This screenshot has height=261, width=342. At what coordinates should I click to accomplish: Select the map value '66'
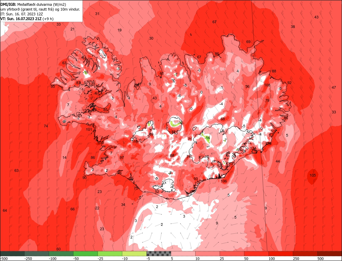(73, 209)
